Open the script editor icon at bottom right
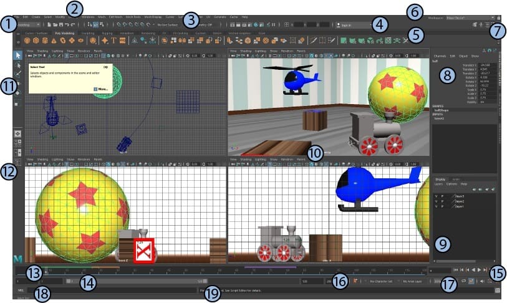 497,291
